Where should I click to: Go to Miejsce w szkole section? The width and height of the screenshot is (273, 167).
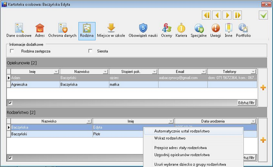111,31
